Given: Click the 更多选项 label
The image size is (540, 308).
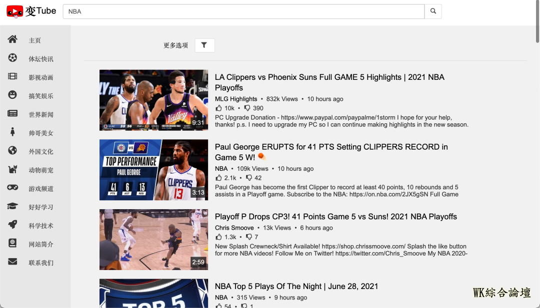Looking at the screenshot, I should pos(175,45).
